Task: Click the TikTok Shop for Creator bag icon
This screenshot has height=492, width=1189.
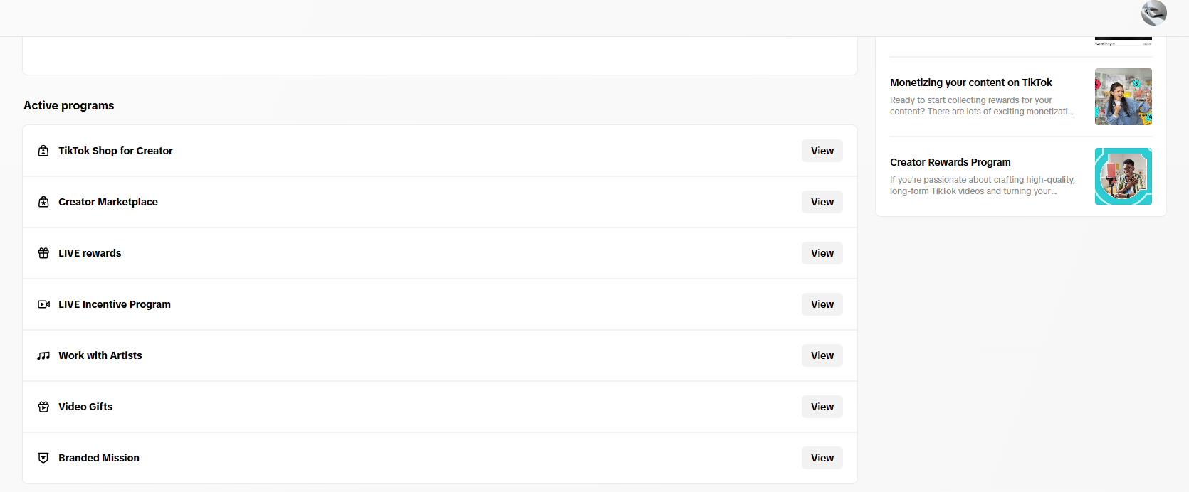Action: click(x=43, y=151)
